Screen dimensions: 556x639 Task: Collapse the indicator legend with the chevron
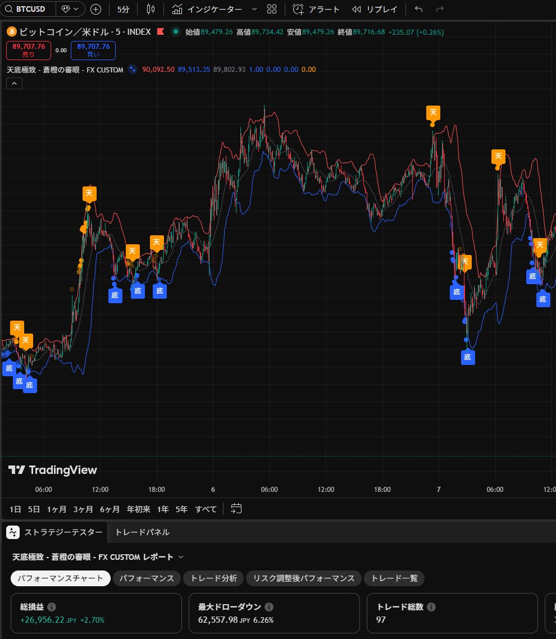coord(14,84)
